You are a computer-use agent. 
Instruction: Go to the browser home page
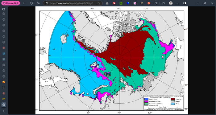(38, 3)
